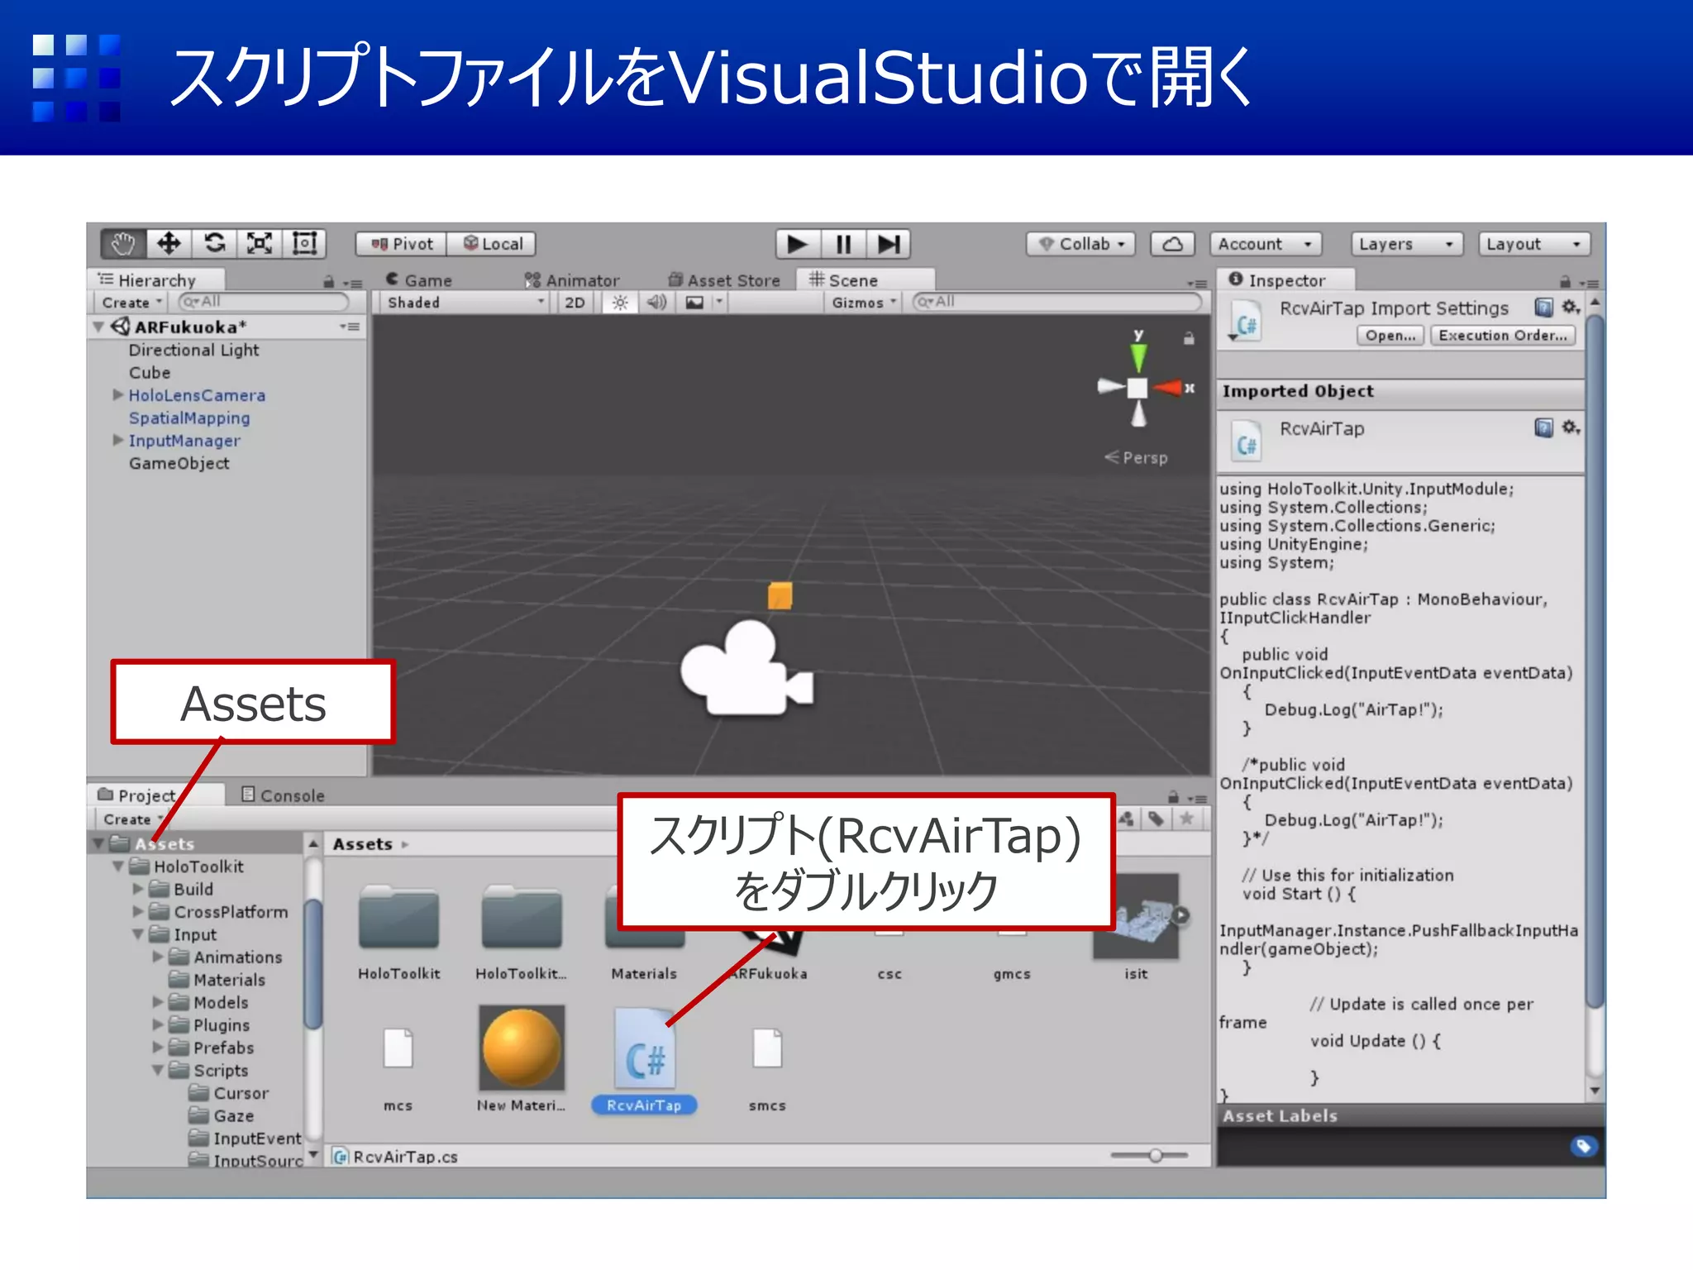This screenshot has width=1693, height=1270.
Task: Click the Open... button in Inspector
Action: [x=1390, y=336]
